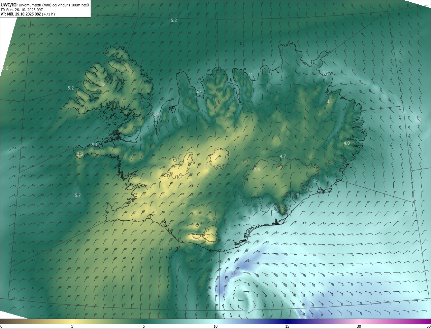Viewport: 431px width, 329px height.
Task: Click the value 5.7 over the sea southwest
Action: click(x=78, y=195)
